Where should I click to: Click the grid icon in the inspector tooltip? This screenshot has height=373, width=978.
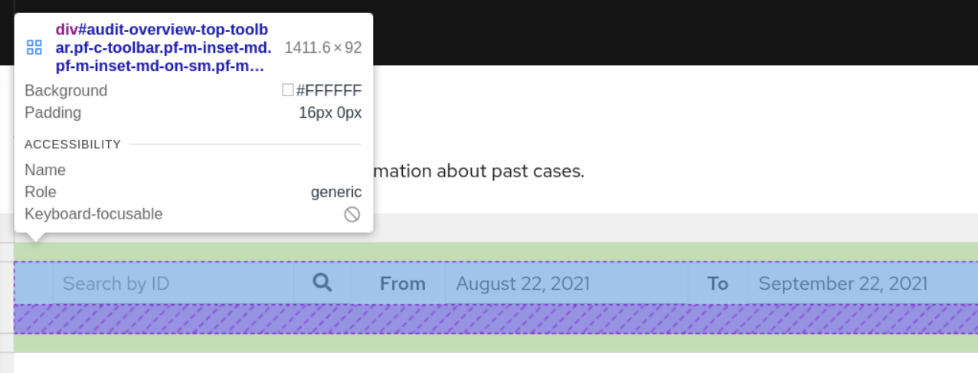(34, 47)
